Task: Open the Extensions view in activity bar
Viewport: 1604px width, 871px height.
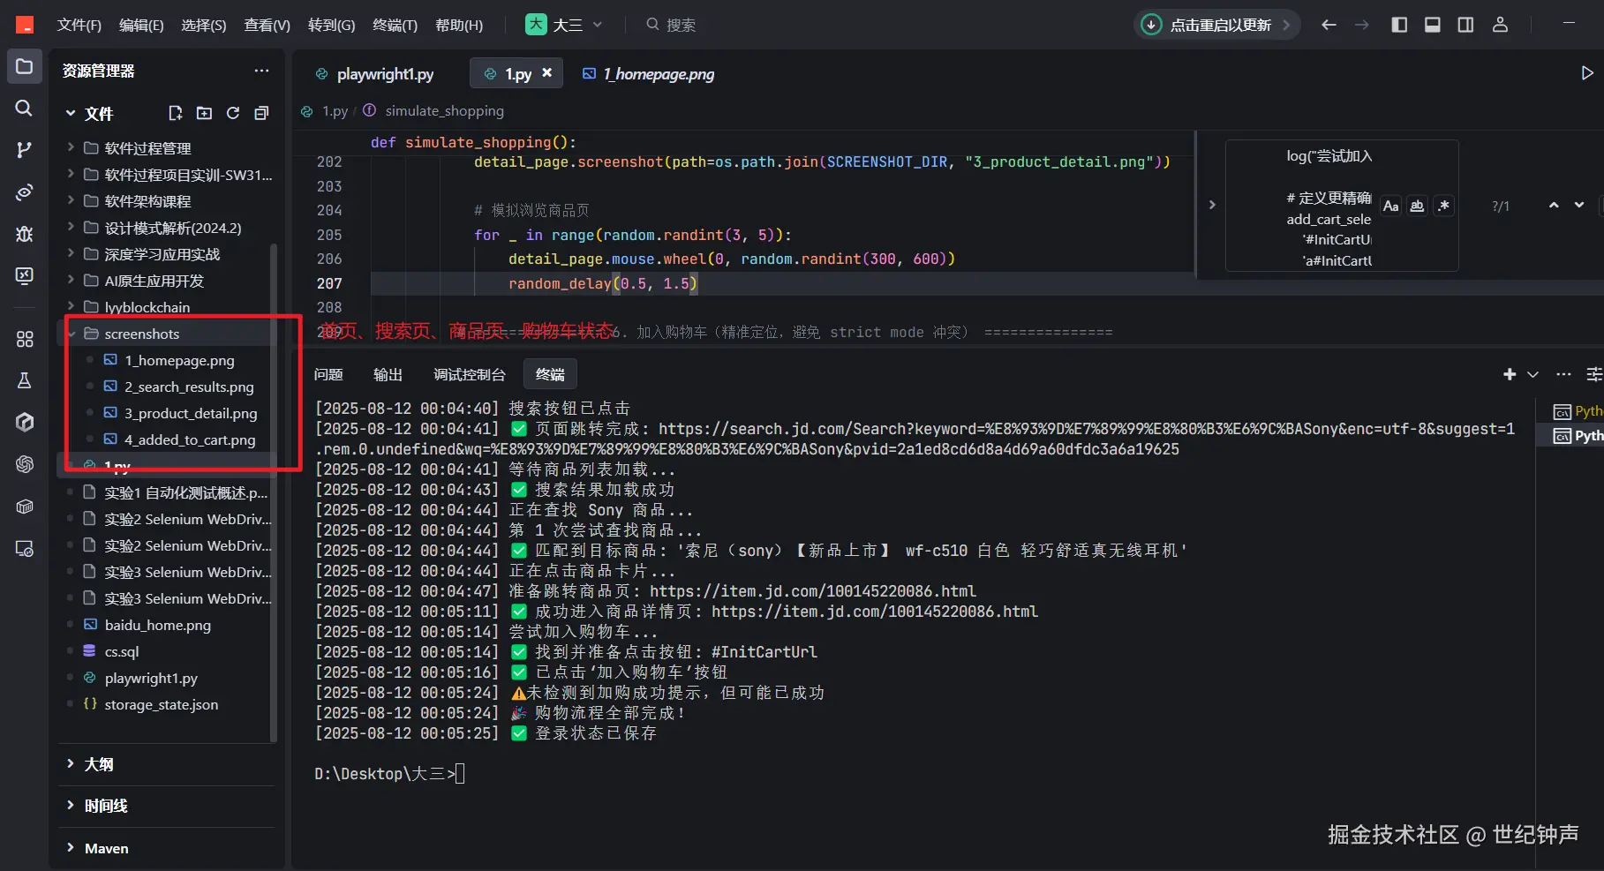Action: tap(25, 339)
